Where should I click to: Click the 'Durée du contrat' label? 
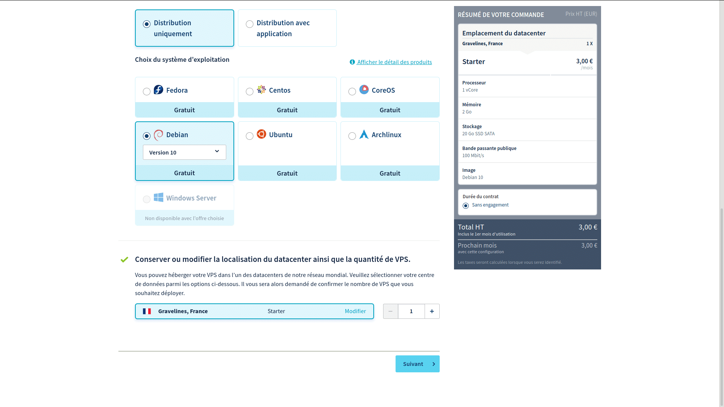480,197
